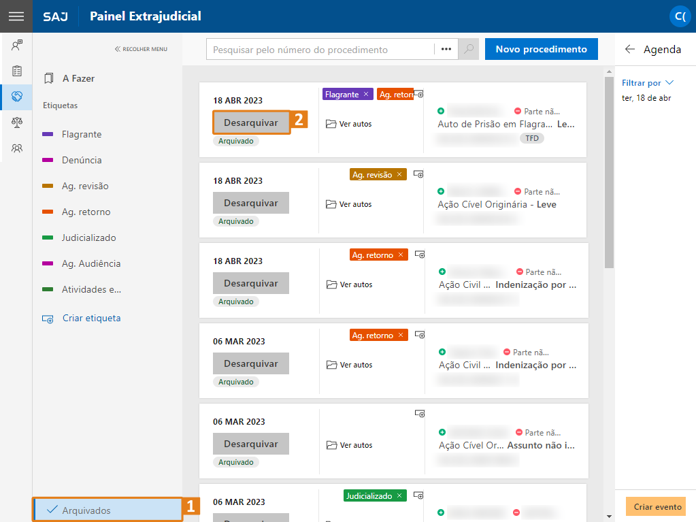696x522 pixels.
Task: Open the people group sidebar icon
Action: click(17, 148)
